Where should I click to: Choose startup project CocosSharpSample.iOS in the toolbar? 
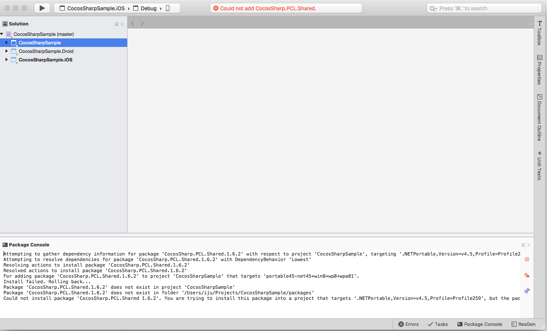pyautogui.click(x=92, y=9)
